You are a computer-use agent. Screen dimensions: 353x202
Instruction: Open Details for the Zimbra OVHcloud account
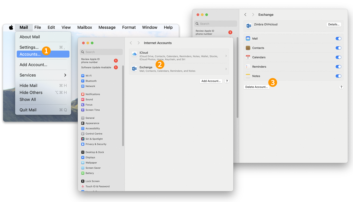pyautogui.click(x=334, y=24)
